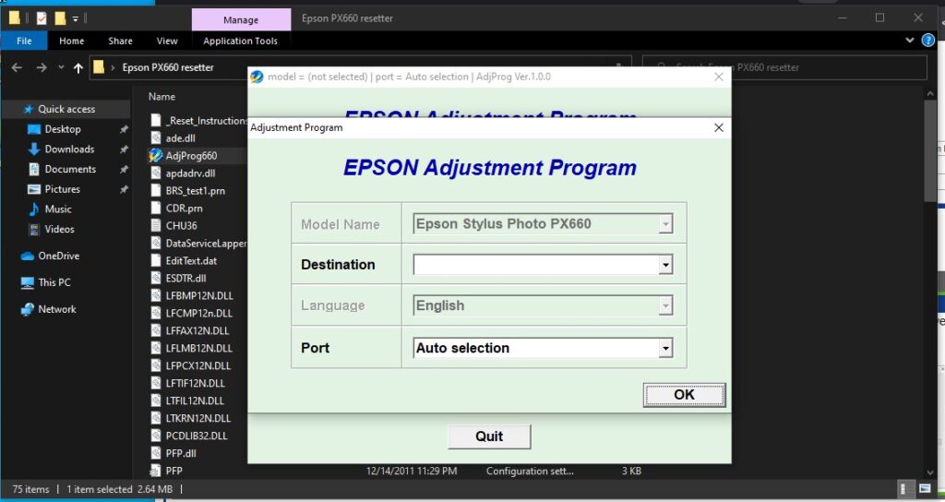Click the Quit button
Viewport: 945px width, 502px height.
coord(489,436)
